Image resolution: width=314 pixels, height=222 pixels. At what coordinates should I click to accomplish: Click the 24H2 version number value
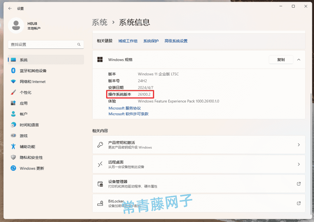tap(142, 81)
